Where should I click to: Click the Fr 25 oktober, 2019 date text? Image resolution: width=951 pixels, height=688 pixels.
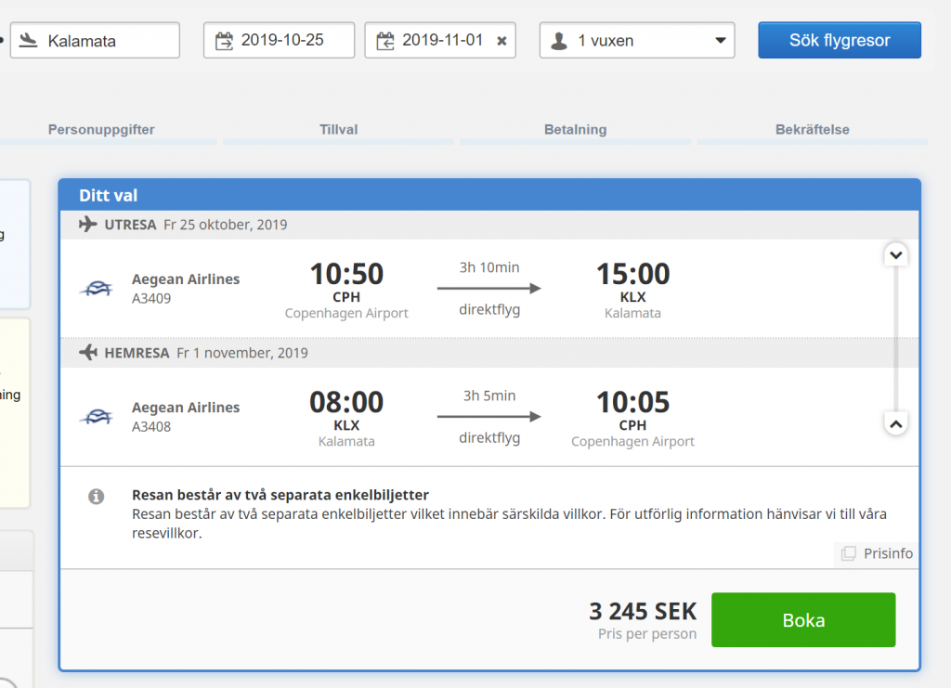coord(225,225)
